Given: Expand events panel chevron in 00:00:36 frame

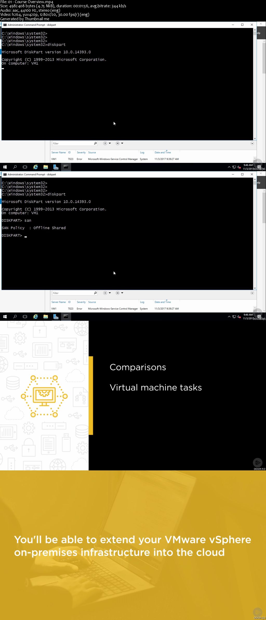Looking at the screenshot, I should [x=252, y=143].
